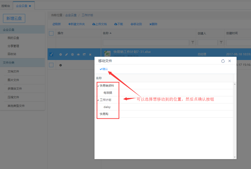Click the refresh icon in 移动文件 dialog
The height and width of the screenshot is (169, 251).
223,61
